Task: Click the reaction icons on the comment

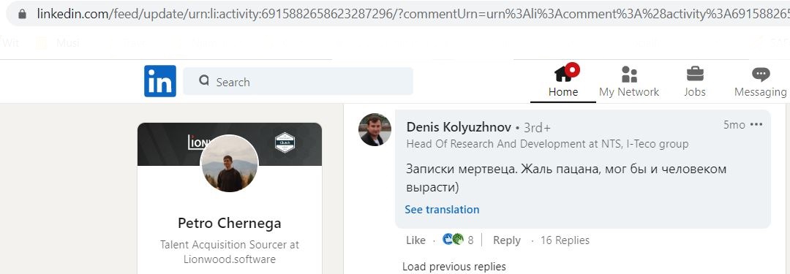Action: 453,240
